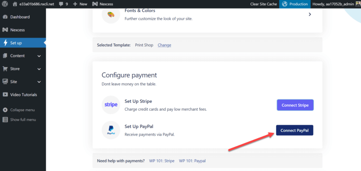Click the Fonts & Colors heading
The height and width of the screenshot is (171, 361).
(x=140, y=10)
